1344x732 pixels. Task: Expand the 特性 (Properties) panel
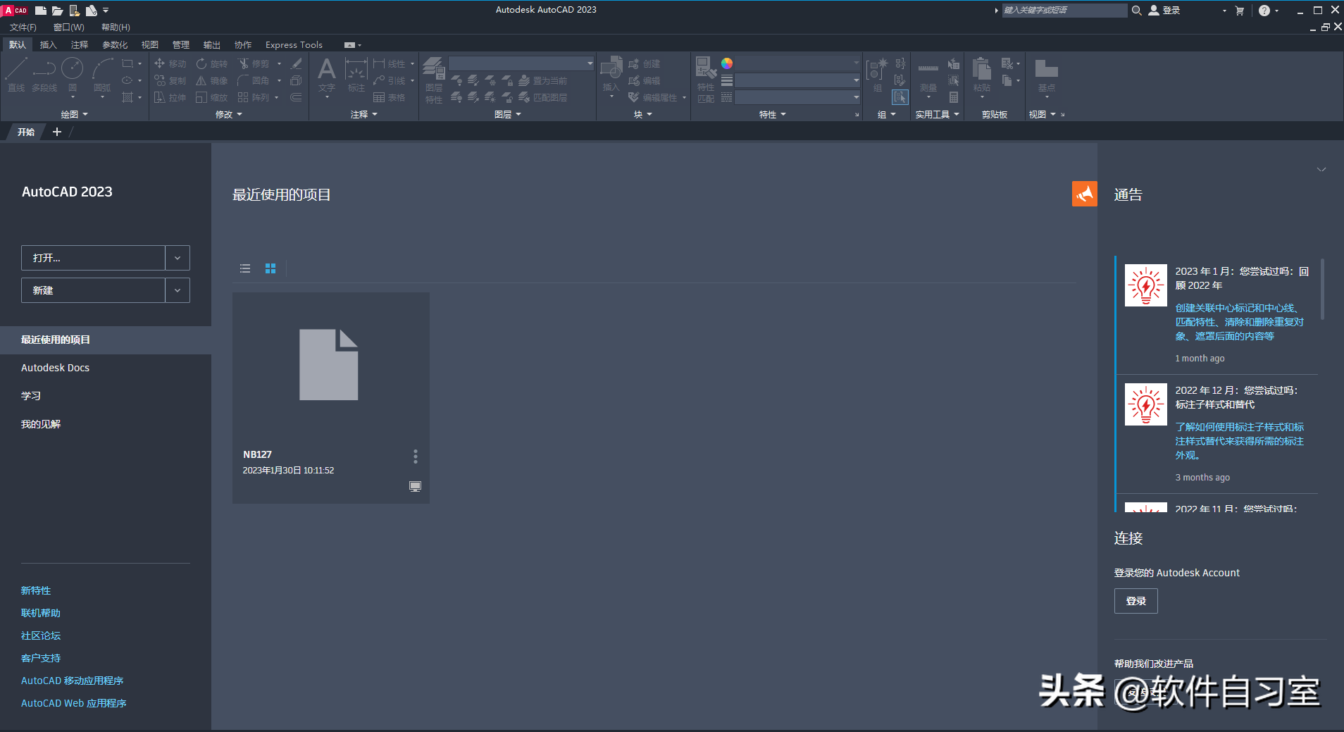coord(773,114)
